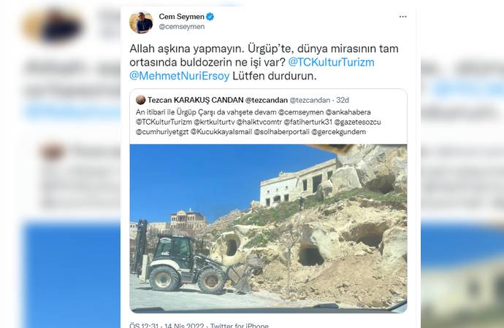
Task: Click the quoted tweet text body
Action: [x=258, y=122]
